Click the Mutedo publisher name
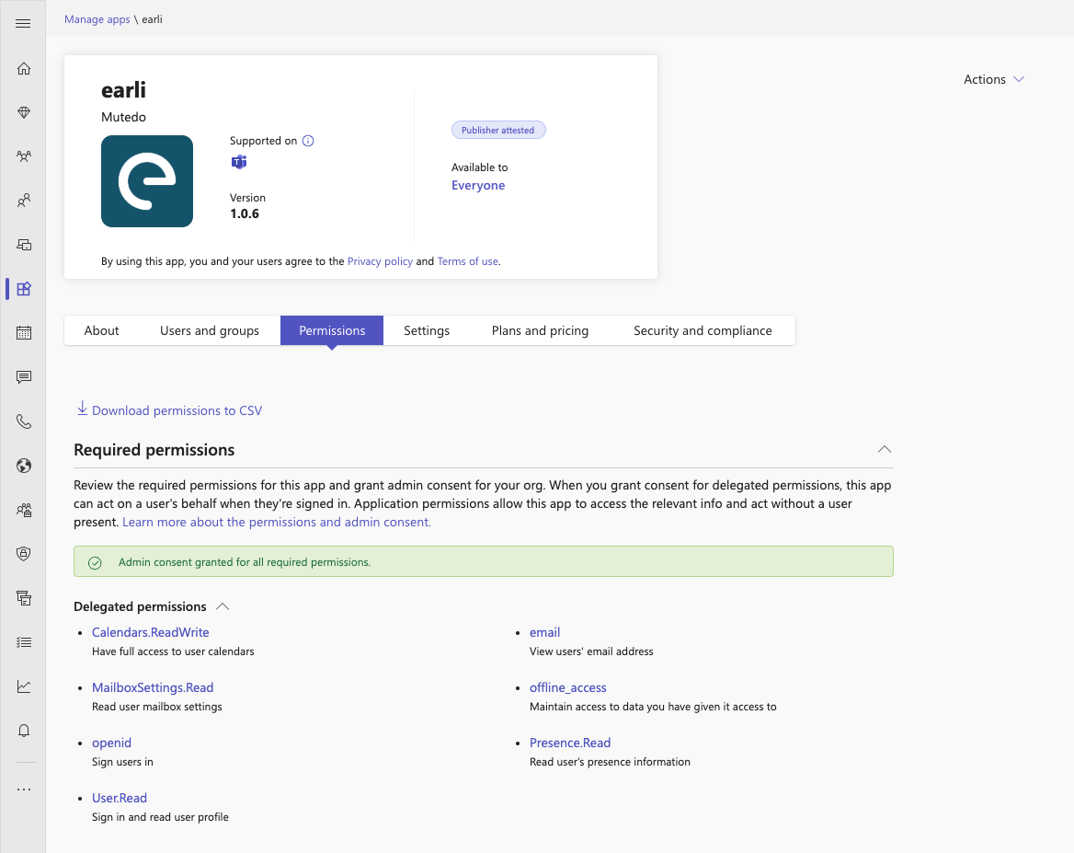Viewport: 1074px width, 853px height. click(123, 117)
